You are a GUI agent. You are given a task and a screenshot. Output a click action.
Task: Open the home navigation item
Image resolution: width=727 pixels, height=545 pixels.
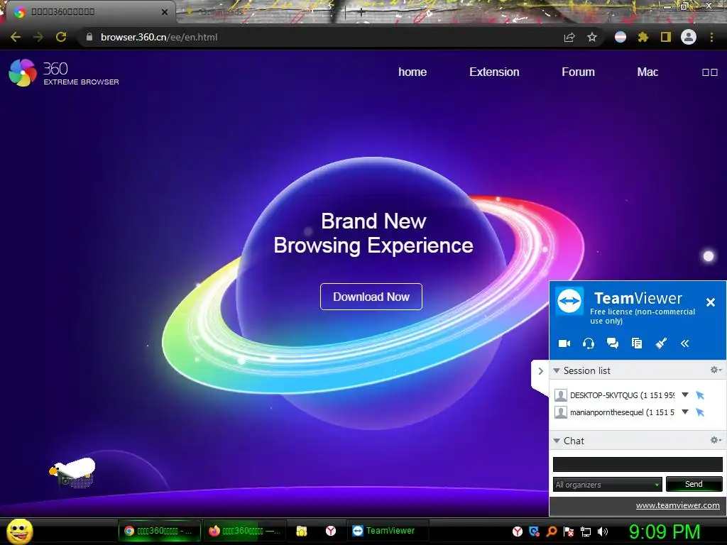click(412, 72)
